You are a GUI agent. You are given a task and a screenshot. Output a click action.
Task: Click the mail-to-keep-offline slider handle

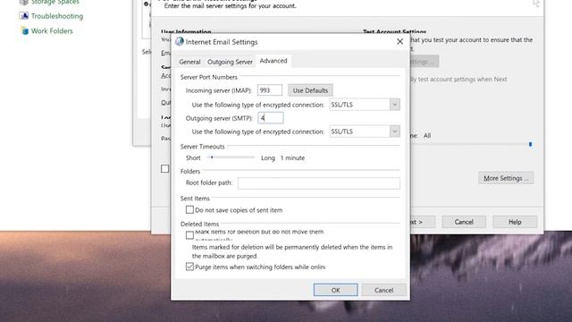click(530, 145)
